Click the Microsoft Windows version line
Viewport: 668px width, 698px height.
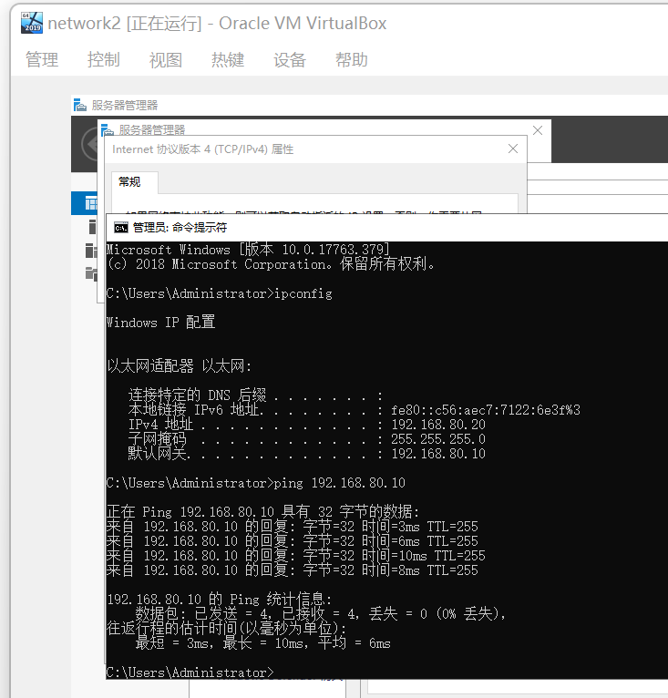pyautogui.click(x=248, y=250)
